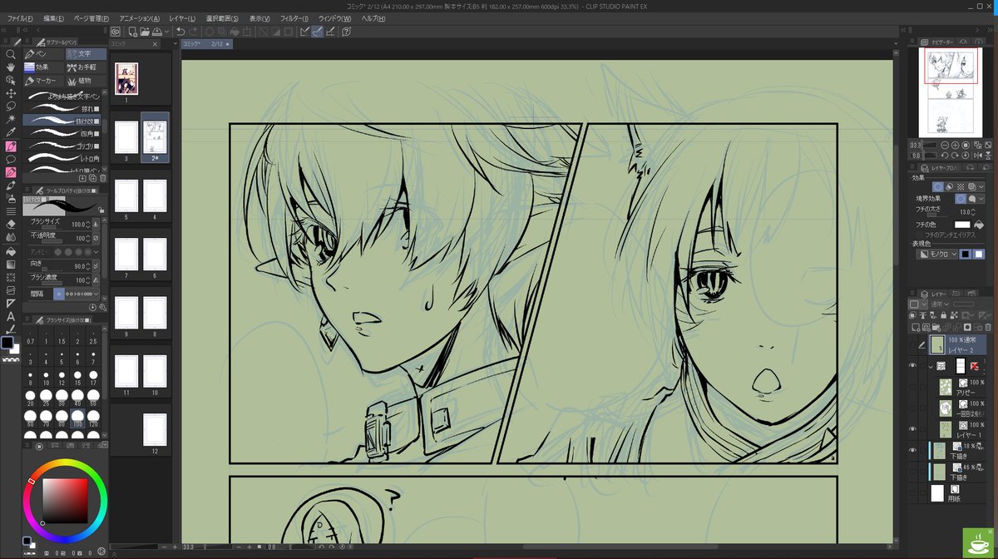Viewport: 998px width, 559px height.
Task: Select the Lasso selection tool
Action: pyautogui.click(x=11, y=106)
